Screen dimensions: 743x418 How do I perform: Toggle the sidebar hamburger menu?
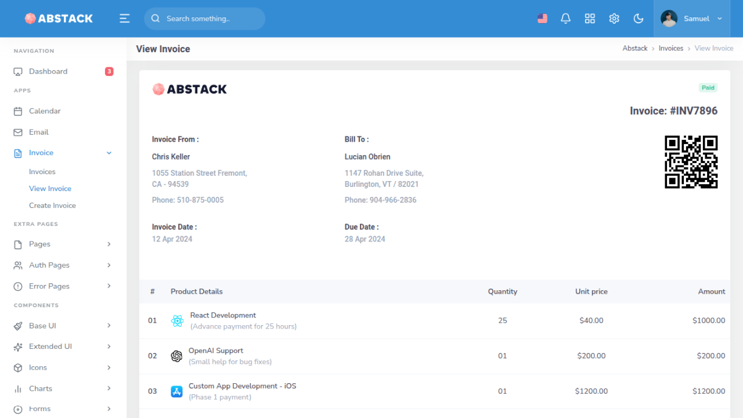pos(124,19)
